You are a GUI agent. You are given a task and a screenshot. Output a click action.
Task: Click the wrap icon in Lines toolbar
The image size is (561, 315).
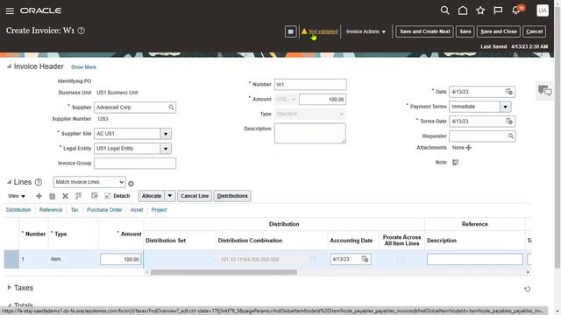pyautogui.click(x=95, y=196)
